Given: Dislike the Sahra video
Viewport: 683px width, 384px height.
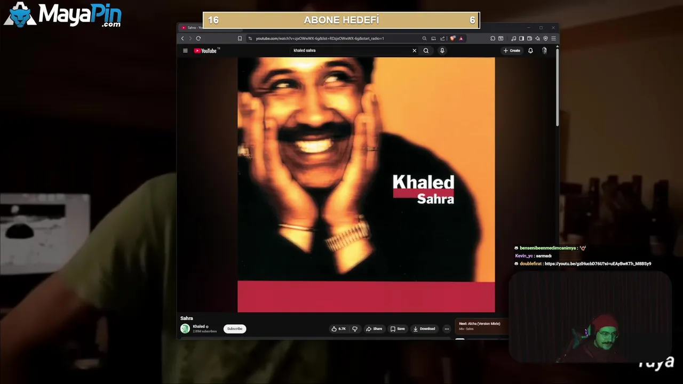Looking at the screenshot, I should [x=355, y=329].
